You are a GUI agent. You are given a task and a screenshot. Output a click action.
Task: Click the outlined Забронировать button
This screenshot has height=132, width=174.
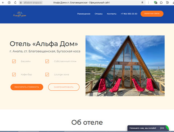tap(64, 87)
